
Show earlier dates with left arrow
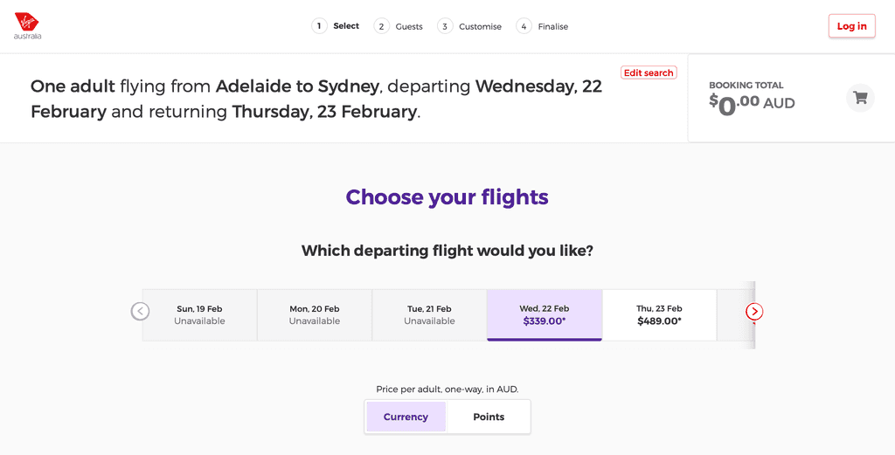pyautogui.click(x=140, y=312)
